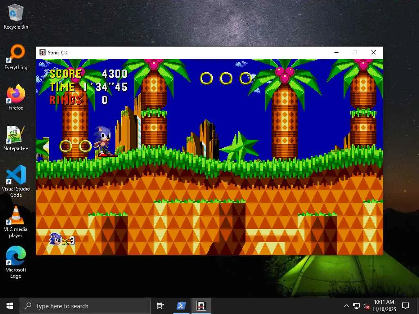Click the TIME label in the HUD
Image resolution: width=419 pixels, height=314 pixels.
coord(62,87)
